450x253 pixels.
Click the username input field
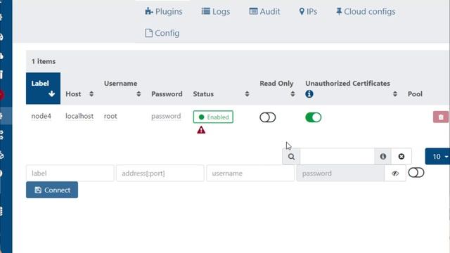(250, 174)
